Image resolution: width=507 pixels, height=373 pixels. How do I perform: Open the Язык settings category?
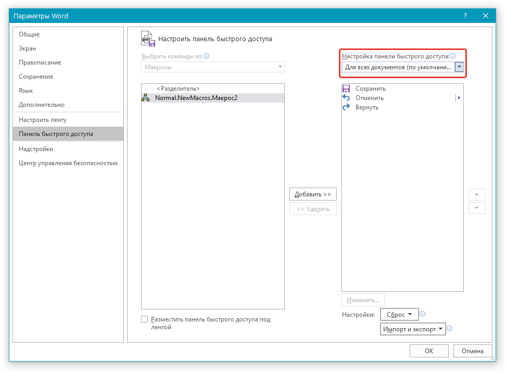click(x=68, y=91)
